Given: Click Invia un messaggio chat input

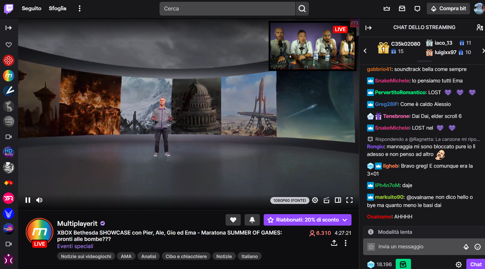Looking at the screenshot, I should [419, 247].
